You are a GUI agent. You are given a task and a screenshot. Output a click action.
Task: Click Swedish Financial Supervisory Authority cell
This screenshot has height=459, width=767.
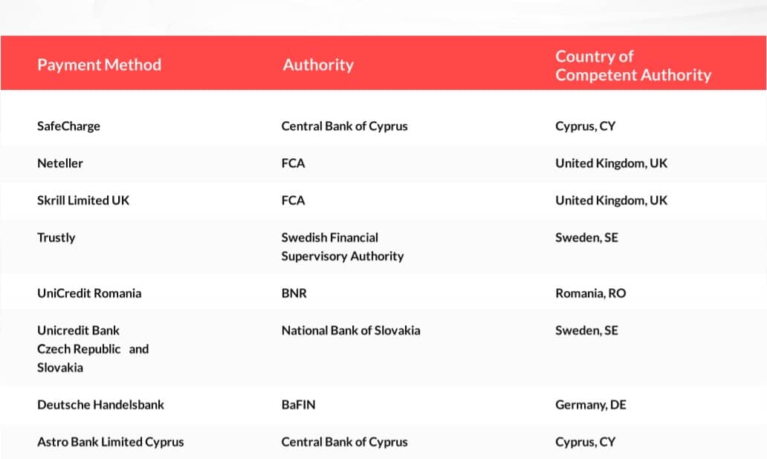343,247
